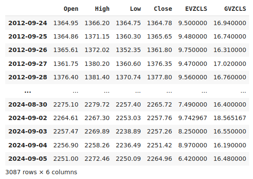The image size is (253, 179).
Task: Select row index 2024-09-02
Action: pos(28,118)
